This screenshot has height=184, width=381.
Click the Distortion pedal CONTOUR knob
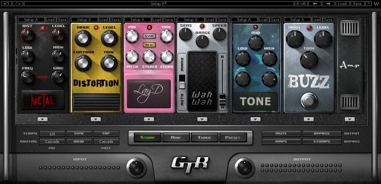[x=83, y=63]
